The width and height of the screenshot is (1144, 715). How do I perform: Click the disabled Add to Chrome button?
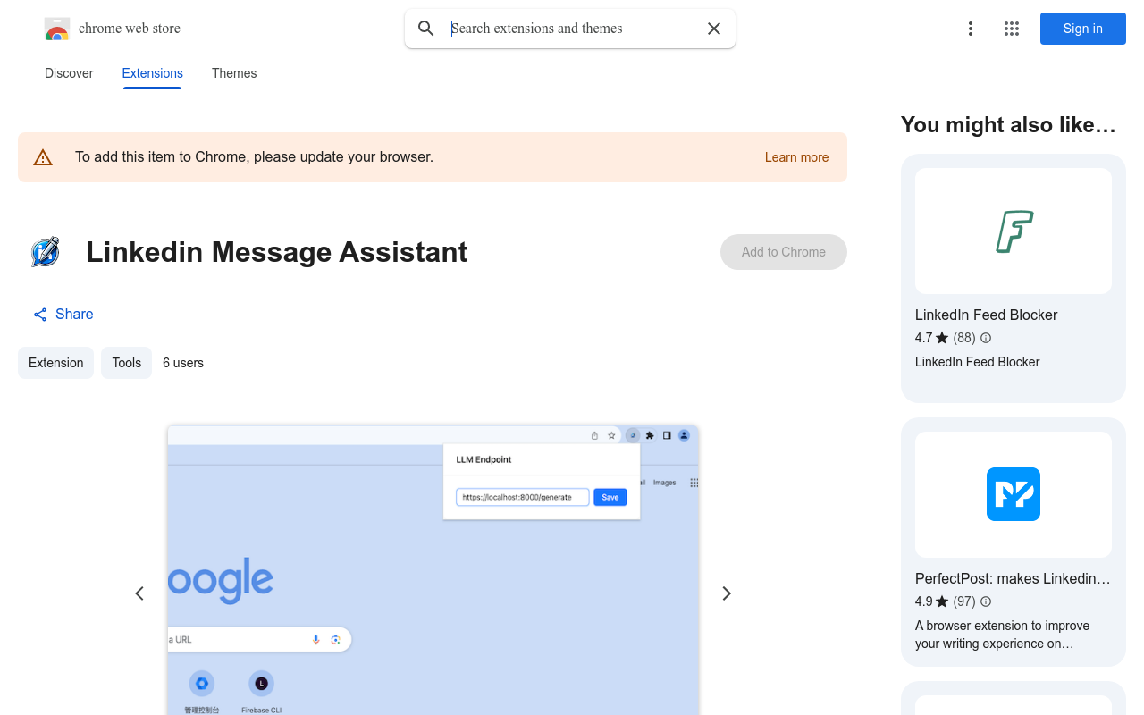click(784, 252)
